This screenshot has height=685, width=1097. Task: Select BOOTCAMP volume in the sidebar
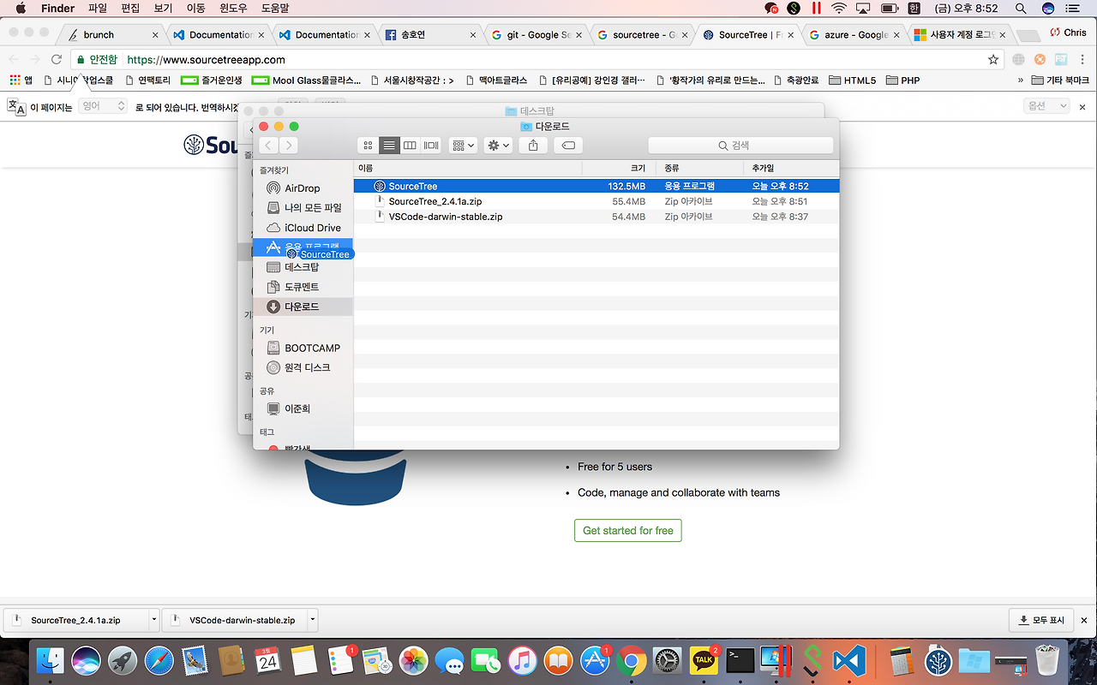pyautogui.click(x=303, y=348)
